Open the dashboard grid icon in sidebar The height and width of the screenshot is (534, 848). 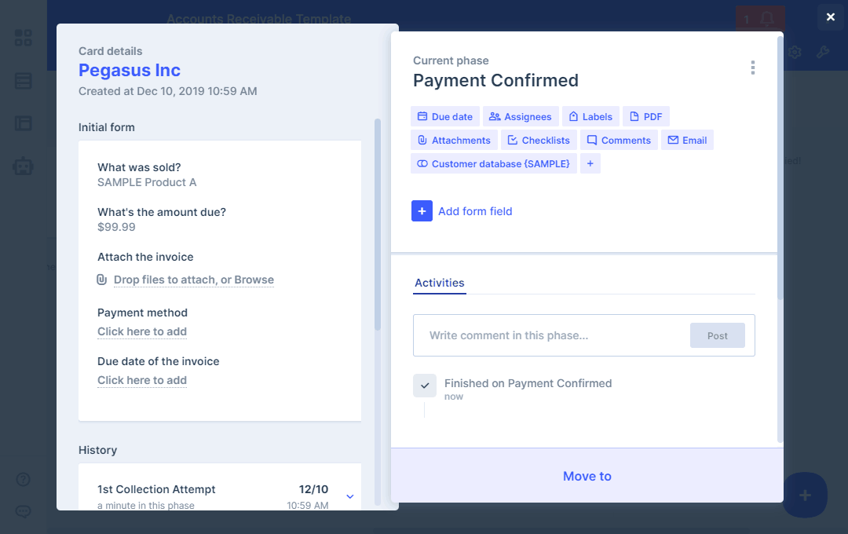coord(24,38)
